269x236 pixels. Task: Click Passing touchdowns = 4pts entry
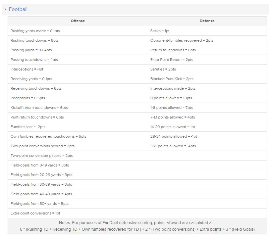point(34,60)
